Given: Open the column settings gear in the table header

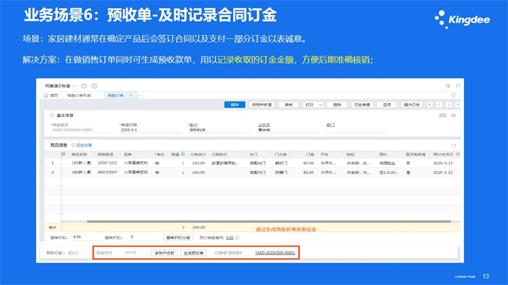Looking at the screenshot, I should (x=458, y=154).
